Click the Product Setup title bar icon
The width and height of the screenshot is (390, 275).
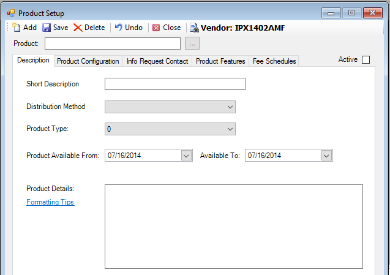[x=10, y=13]
